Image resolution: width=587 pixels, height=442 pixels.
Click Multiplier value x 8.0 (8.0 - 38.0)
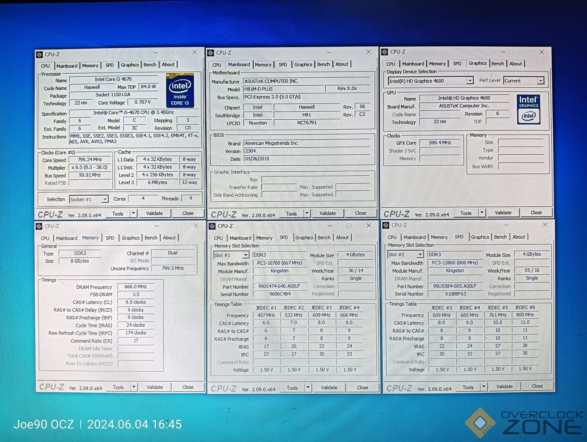[90, 167]
